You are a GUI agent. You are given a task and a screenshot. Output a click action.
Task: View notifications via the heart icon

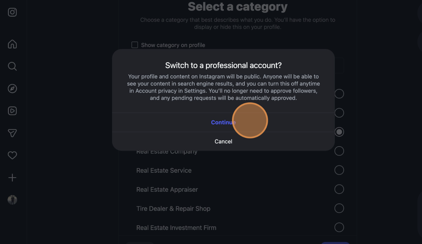[12, 155]
